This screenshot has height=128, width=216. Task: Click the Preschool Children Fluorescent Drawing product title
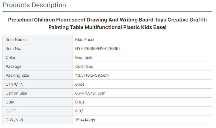click(x=107, y=23)
